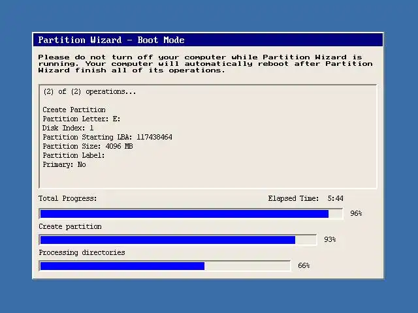Click the Create partition progress bar
This screenshot has height=313, width=418.
[178, 240]
